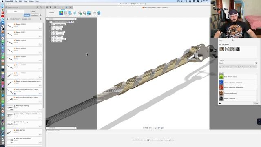
Task: Pick the blue translucent plastic sphere
Action: point(221,82)
